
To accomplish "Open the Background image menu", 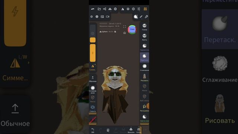I will (102, 16).
